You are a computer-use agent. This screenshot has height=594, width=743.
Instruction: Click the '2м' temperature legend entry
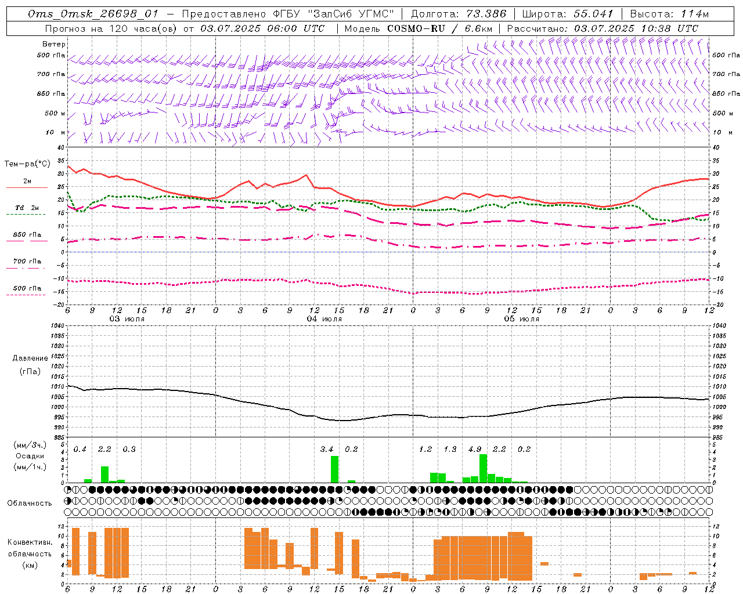coord(27,182)
